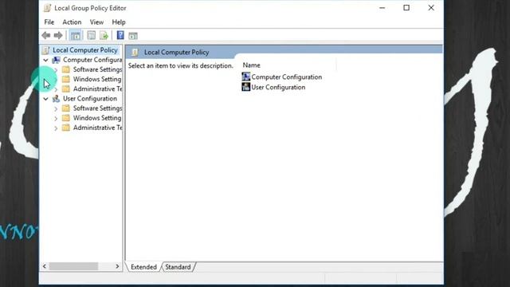
Task: Minimize the Local Group Policy Editor window
Action: 382,8
